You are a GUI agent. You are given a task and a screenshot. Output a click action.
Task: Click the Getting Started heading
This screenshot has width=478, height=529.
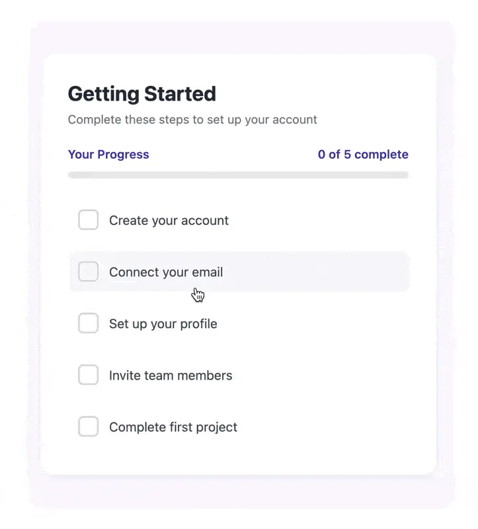[x=141, y=94]
